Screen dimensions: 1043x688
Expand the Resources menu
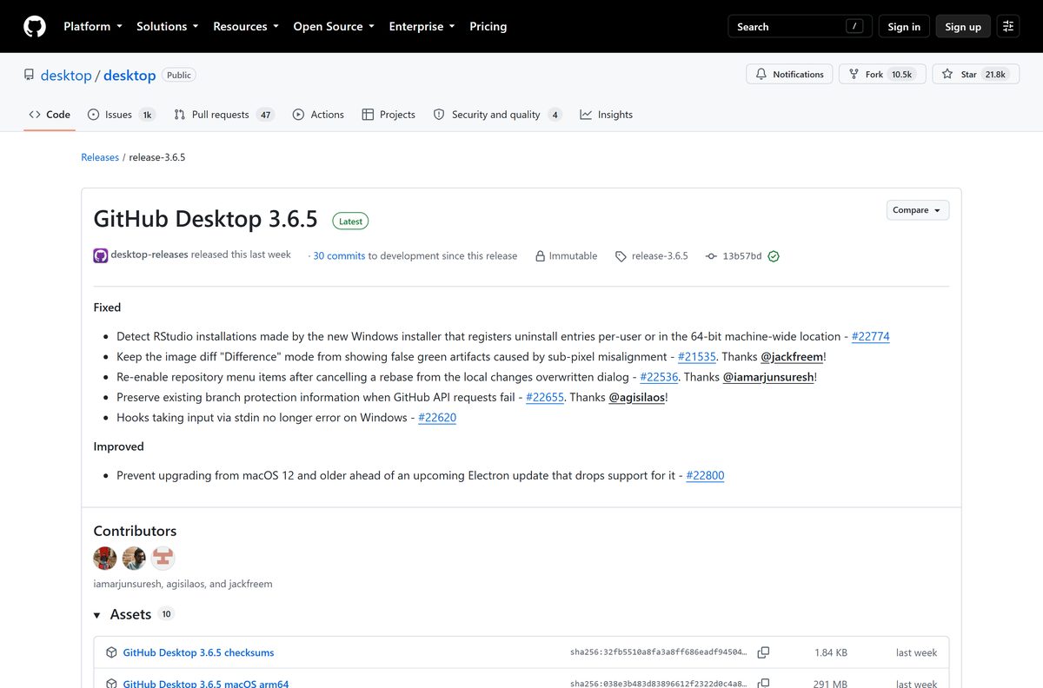point(246,26)
